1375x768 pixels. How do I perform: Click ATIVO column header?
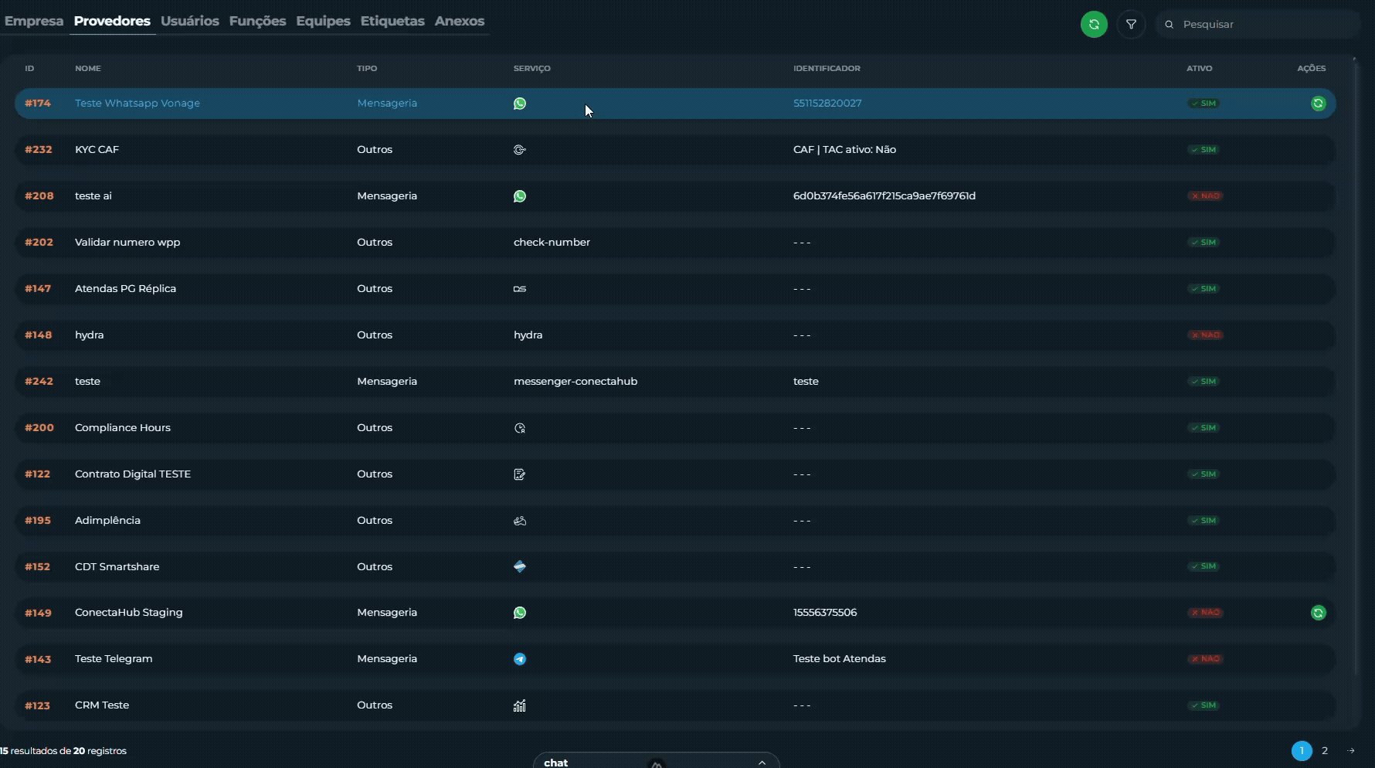tap(1200, 69)
